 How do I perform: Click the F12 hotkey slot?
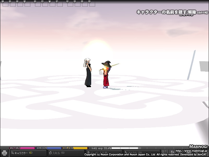[x=92, y=4]
